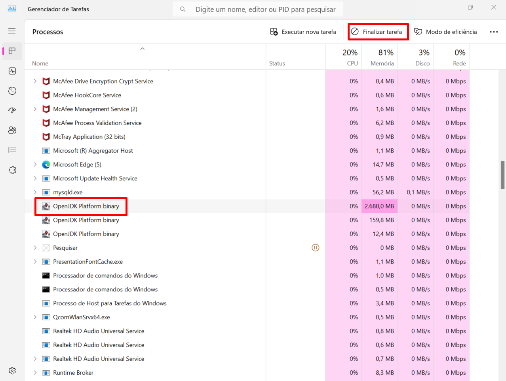Click the McTray Application shield icon
Screen dimensions: 506x381
tap(46, 137)
